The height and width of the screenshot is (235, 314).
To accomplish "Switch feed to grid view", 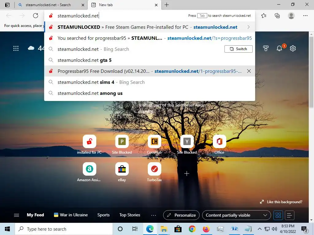I will click(278, 215).
